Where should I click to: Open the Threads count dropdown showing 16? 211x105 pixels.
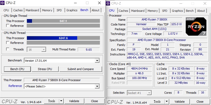(x=36, y=50)
